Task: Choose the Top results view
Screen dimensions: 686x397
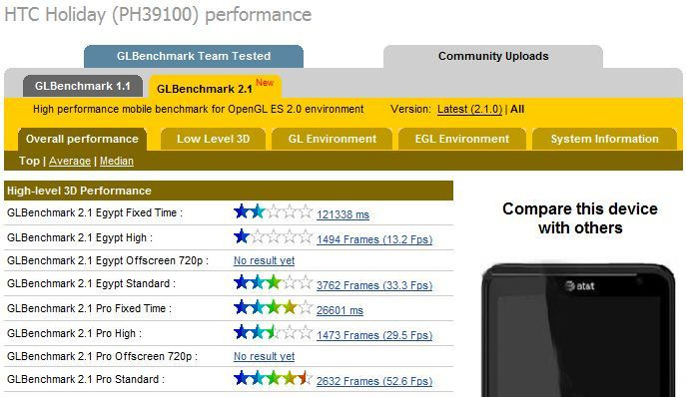Action: tap(29, 161)
